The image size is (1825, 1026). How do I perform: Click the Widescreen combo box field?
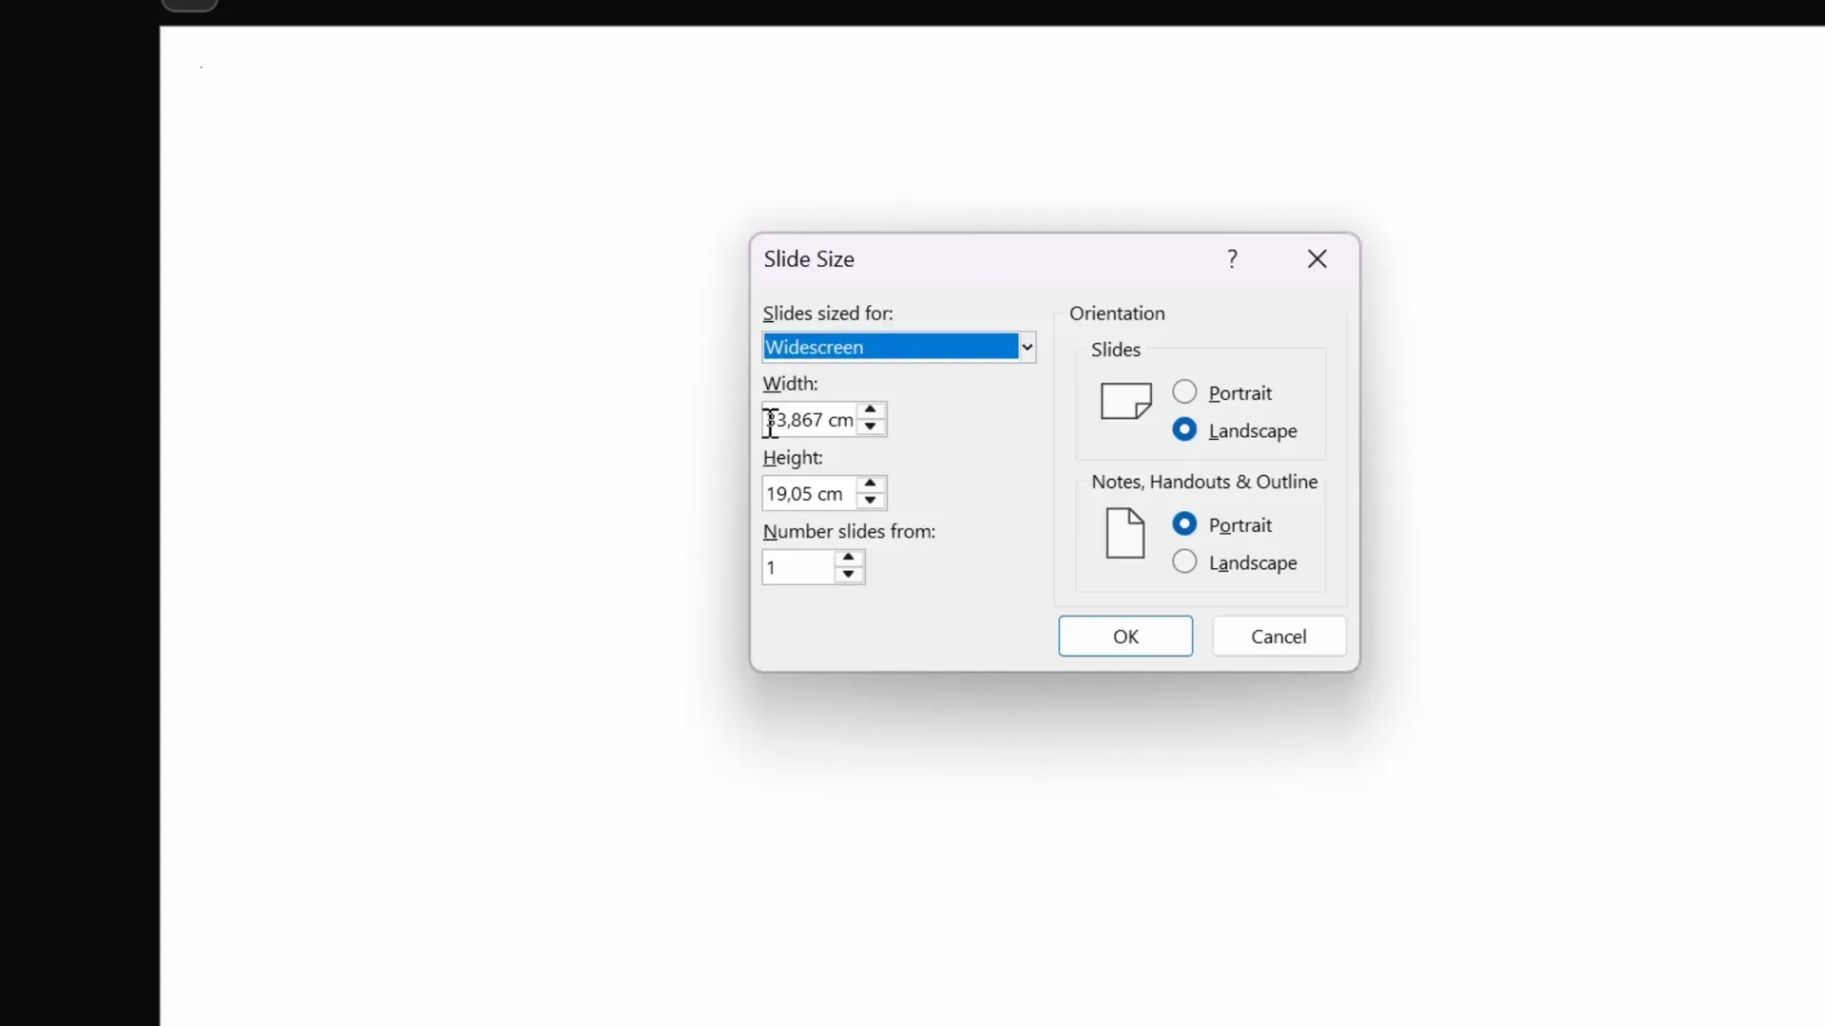pos(884,346)
